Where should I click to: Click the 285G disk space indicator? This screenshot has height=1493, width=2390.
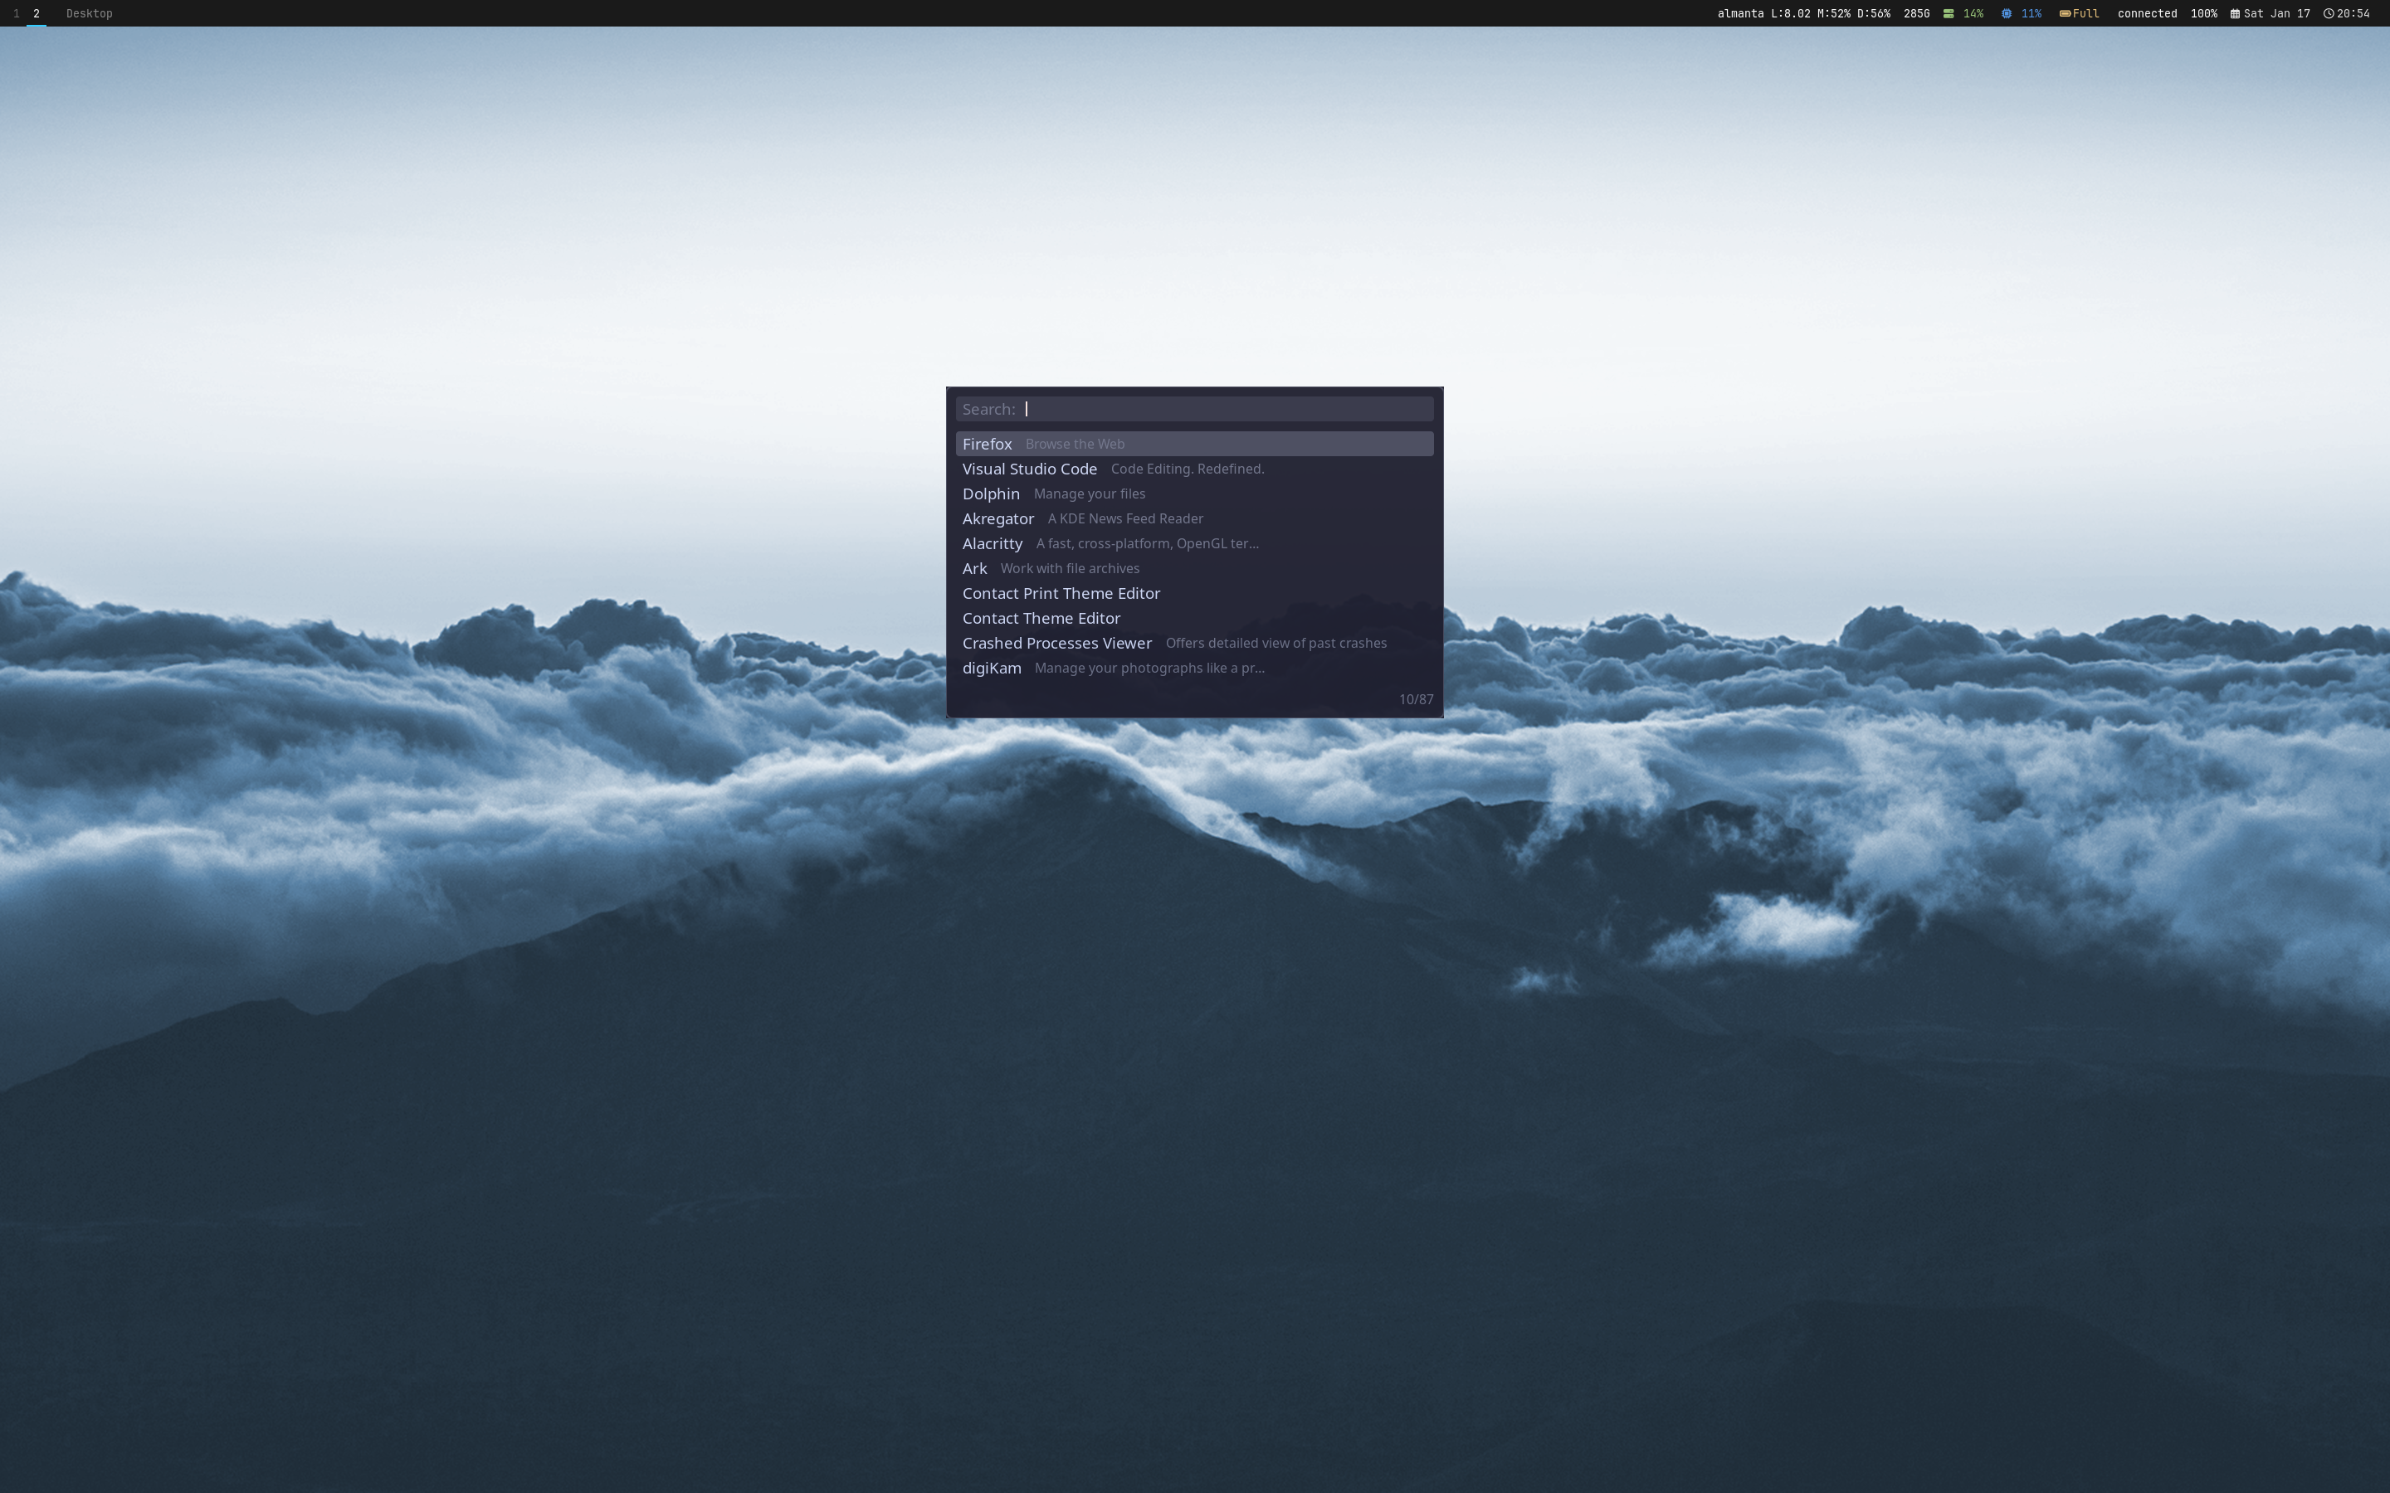[x=1916, y=12]
